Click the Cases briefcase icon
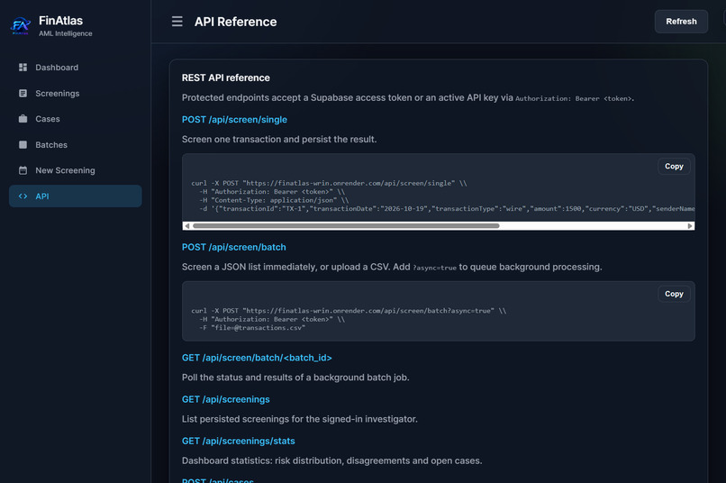726x483 pixels. (23, 119)
